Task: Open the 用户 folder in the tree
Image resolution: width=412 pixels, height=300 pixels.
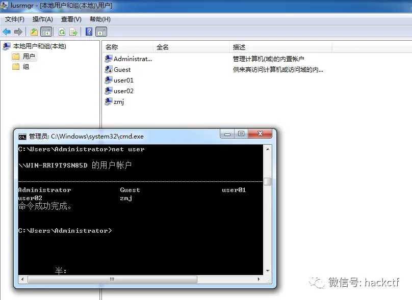Action: tap(24, 56)
